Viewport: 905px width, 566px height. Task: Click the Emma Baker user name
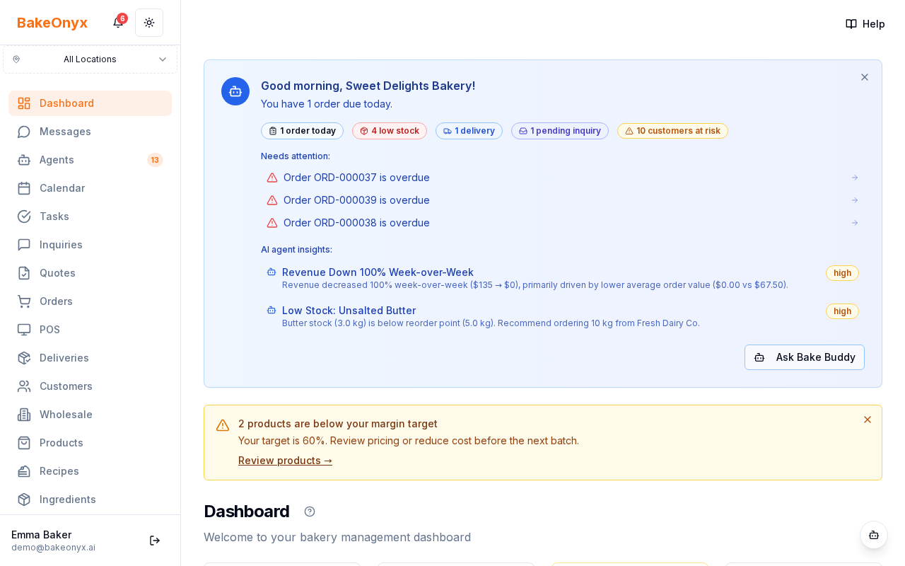tap(42, 534)
